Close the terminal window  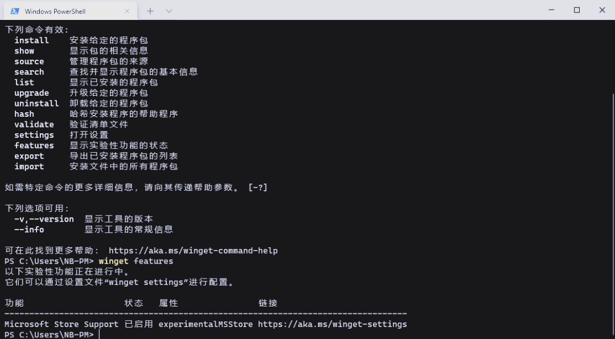tap(602, 10)
